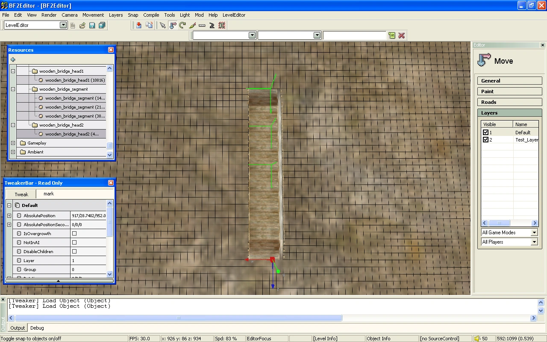The image size is (547, 342).
Task: Toggle the NotInAI checkbox
Action: pyautogui.click(x=74, y=242)
